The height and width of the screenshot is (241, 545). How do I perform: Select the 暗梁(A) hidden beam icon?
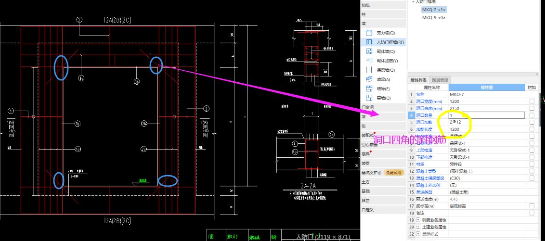coord(369,79)
